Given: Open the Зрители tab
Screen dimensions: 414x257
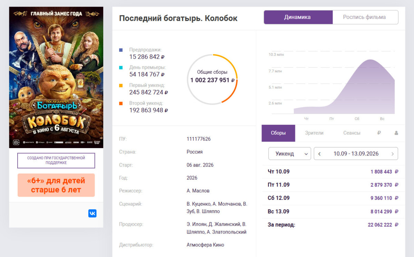Looking at the screenshot, I should pyautogui.click(x=314, y=133).
